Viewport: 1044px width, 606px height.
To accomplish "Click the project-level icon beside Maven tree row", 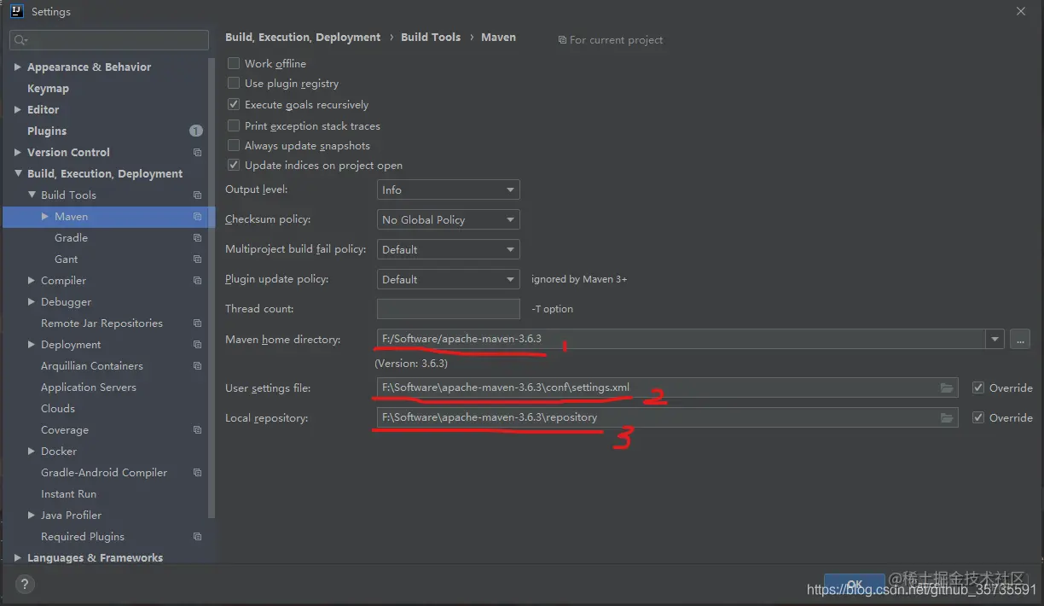I will (198, 217).
